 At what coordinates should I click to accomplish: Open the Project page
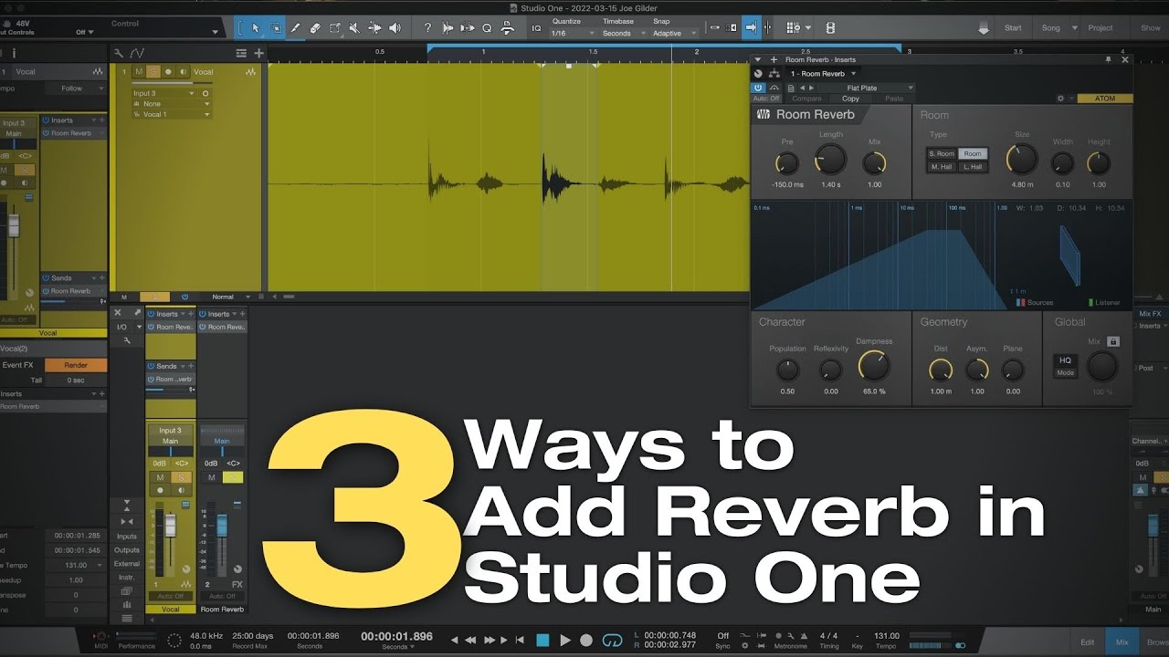[1101, 27]
